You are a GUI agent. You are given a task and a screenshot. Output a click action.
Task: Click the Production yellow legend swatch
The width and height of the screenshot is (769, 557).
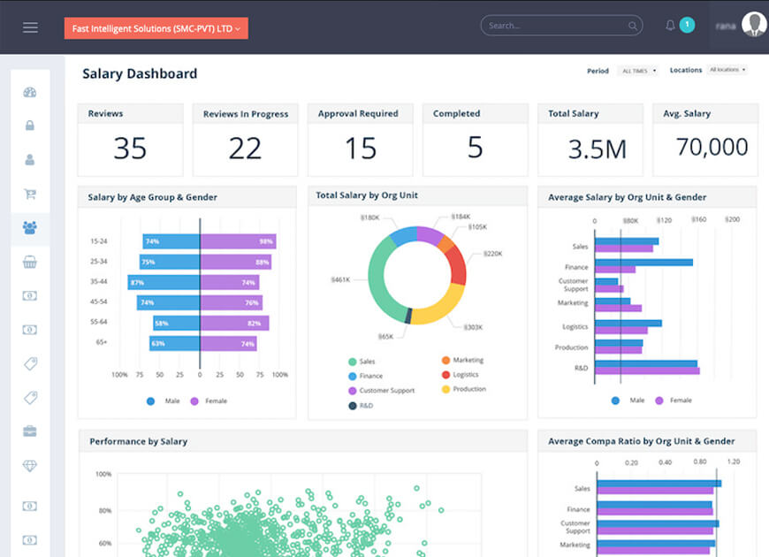point(445,389)
